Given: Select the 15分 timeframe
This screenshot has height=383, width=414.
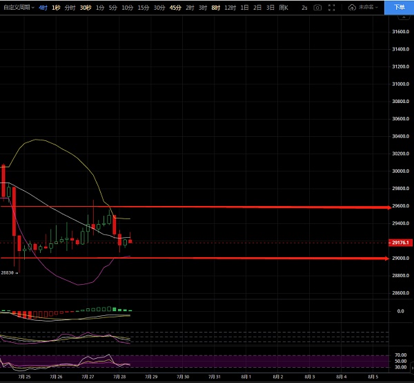Looking at the screenshot, I should click(144, 8).
